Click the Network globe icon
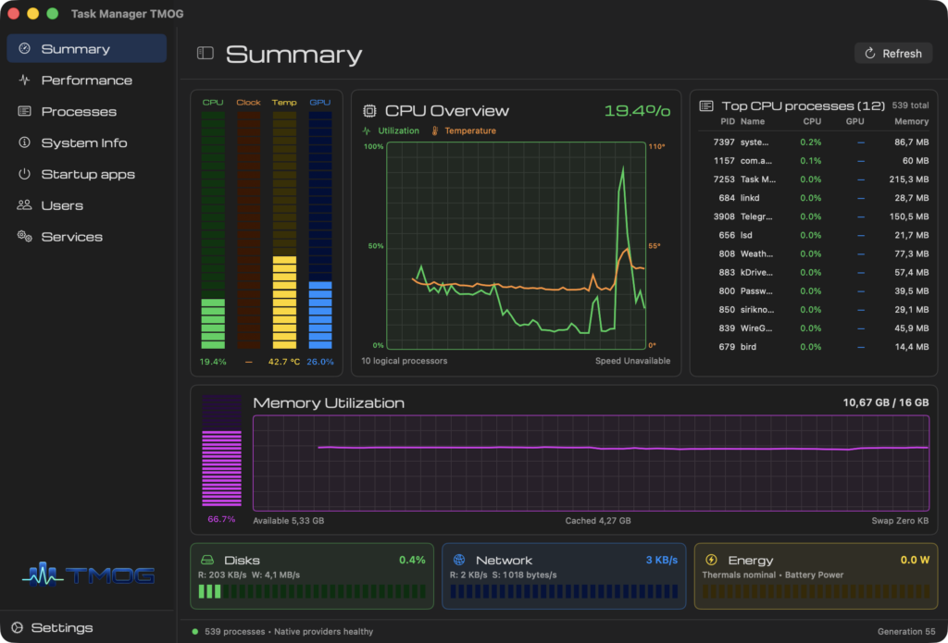 click(459, 560)
